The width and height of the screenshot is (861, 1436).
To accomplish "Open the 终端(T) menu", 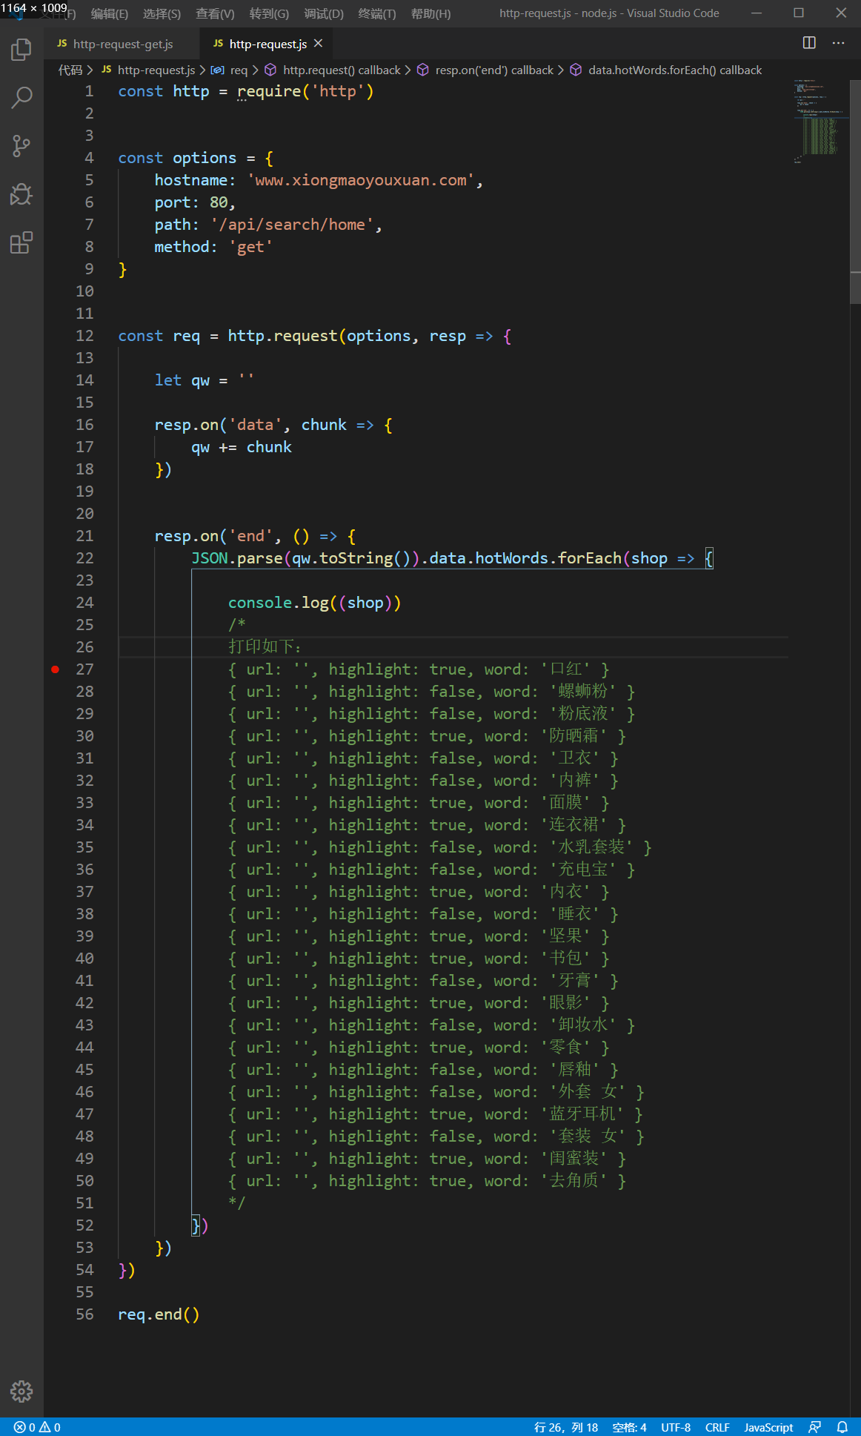I will click(x=377, y=14).
